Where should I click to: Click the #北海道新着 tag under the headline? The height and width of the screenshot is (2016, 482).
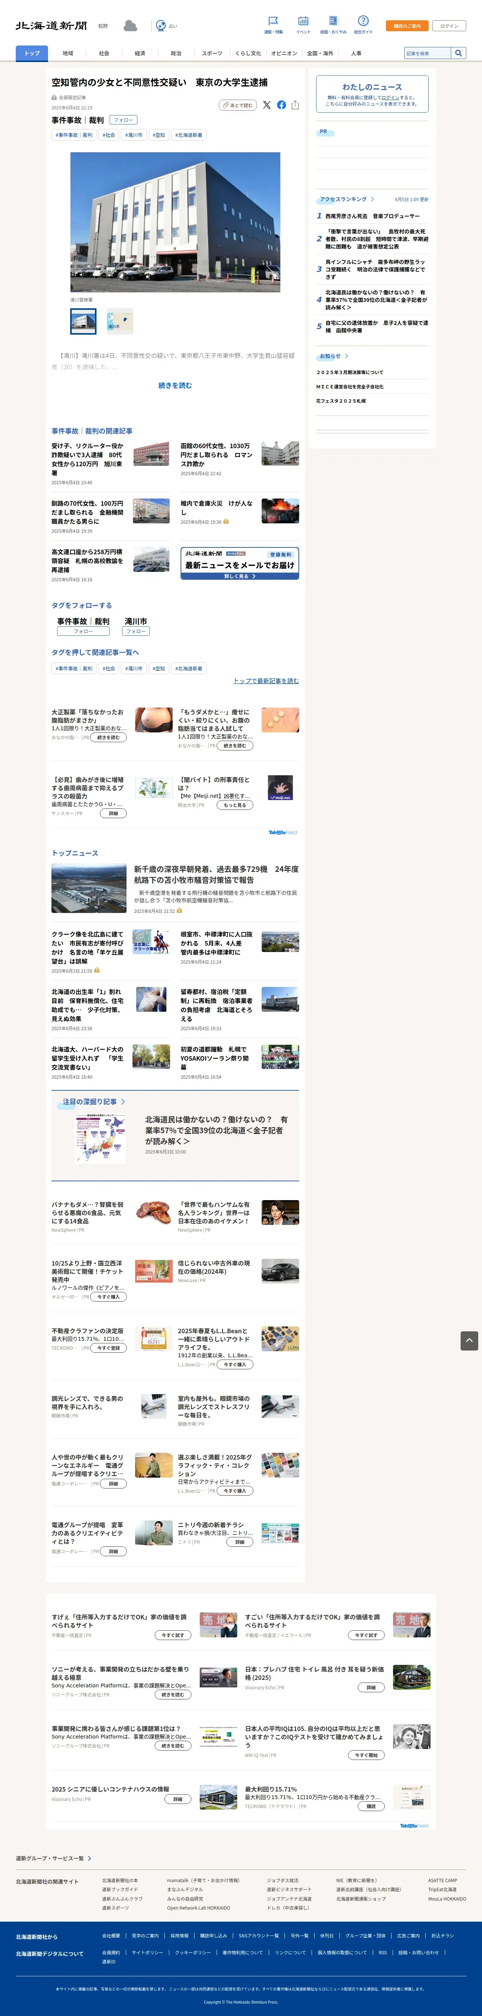tap(188, 135)
